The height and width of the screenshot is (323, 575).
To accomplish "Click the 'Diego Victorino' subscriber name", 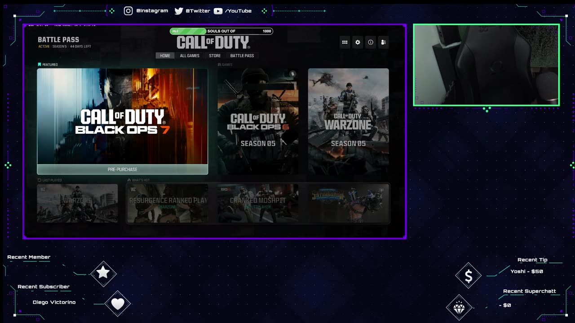I will [x=54, y=302].
